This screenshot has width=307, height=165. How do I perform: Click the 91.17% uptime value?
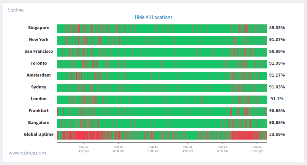click(x=277, y=75)
